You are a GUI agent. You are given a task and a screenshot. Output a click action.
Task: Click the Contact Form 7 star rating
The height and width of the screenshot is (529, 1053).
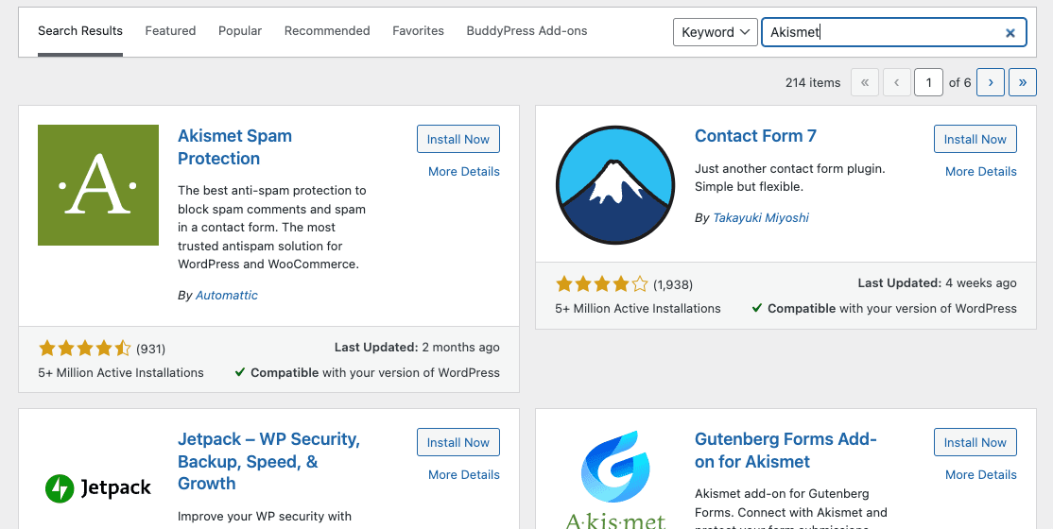coord(602,284)
